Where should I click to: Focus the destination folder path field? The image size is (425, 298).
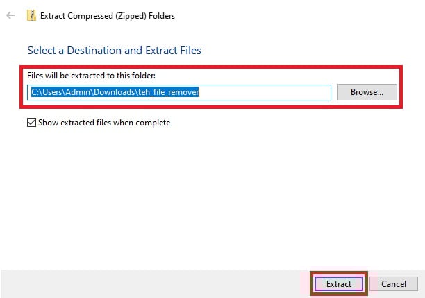[x=179, y=92]
